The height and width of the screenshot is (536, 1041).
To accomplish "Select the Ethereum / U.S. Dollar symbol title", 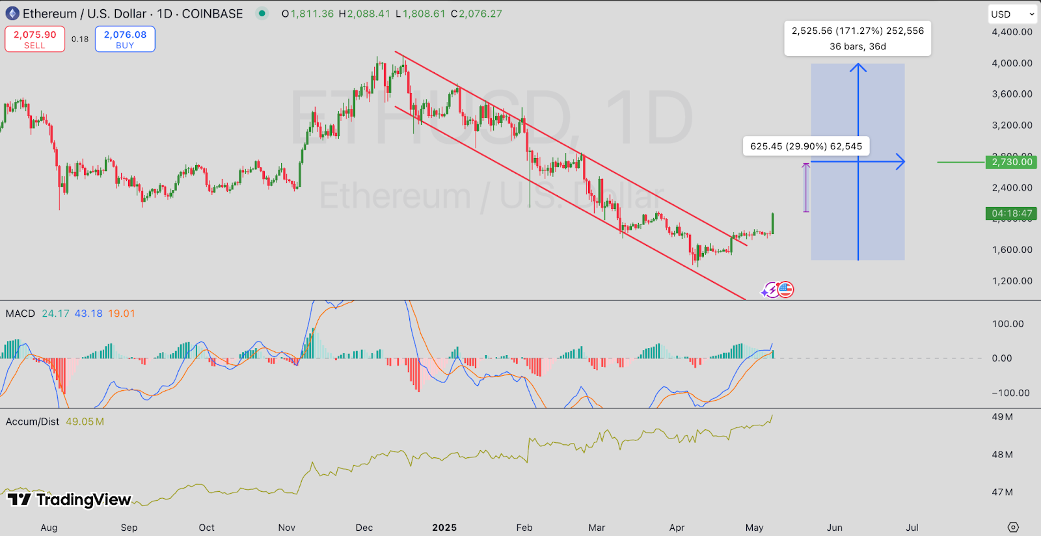I will (x=133, y=14).
